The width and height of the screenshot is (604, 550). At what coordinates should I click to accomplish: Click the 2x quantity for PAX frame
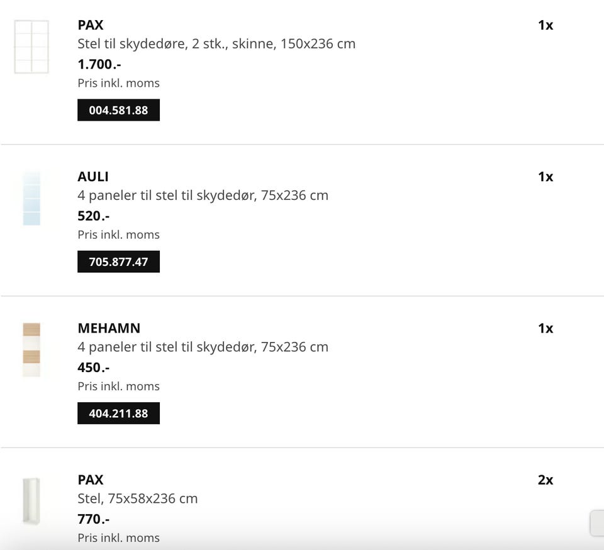[x=545, y=480]
